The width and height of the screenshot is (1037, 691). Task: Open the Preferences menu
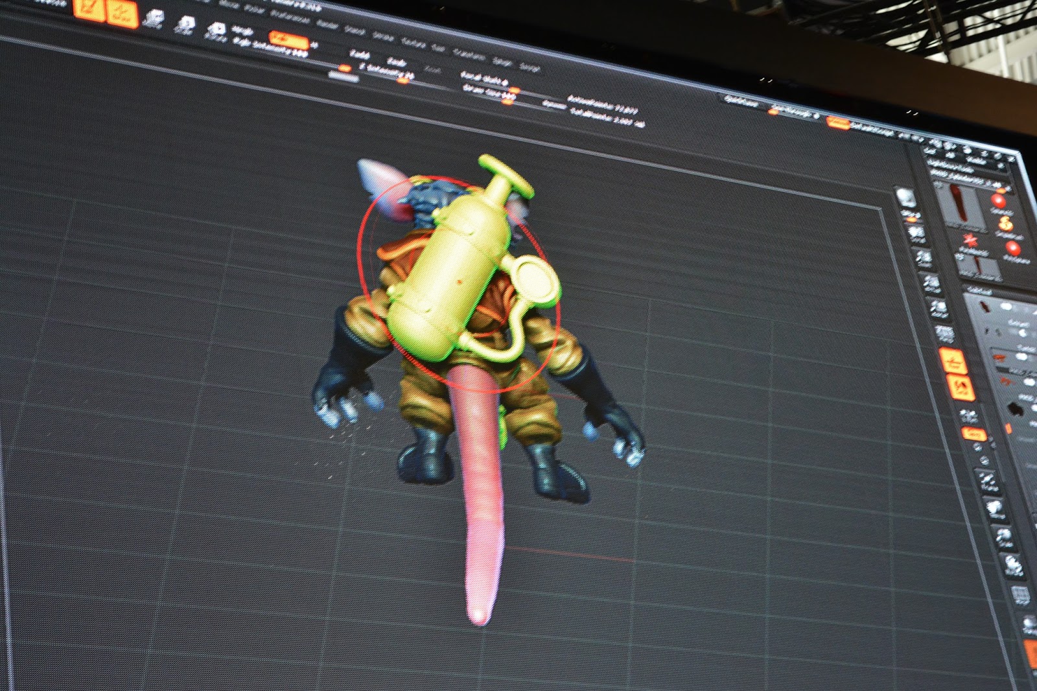coord(290,18)
